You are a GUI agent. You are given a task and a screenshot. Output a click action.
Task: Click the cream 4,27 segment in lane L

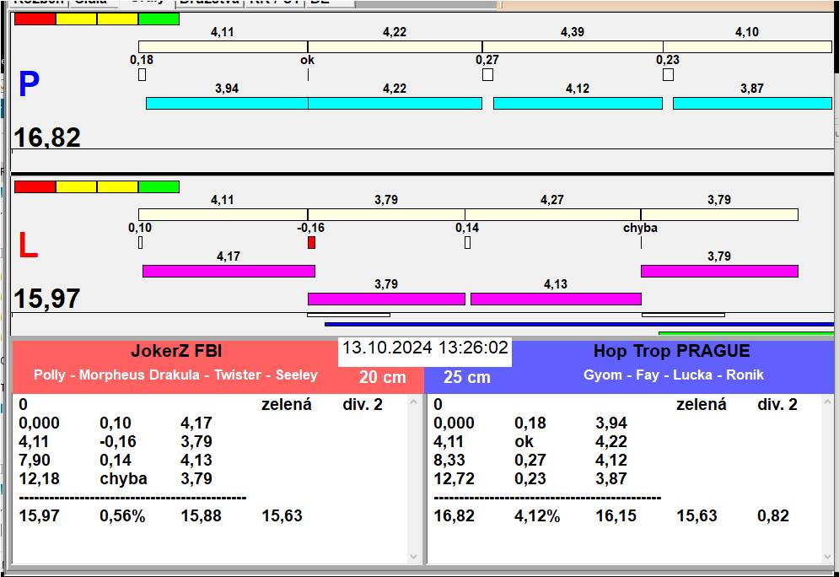tap(553, 214)
